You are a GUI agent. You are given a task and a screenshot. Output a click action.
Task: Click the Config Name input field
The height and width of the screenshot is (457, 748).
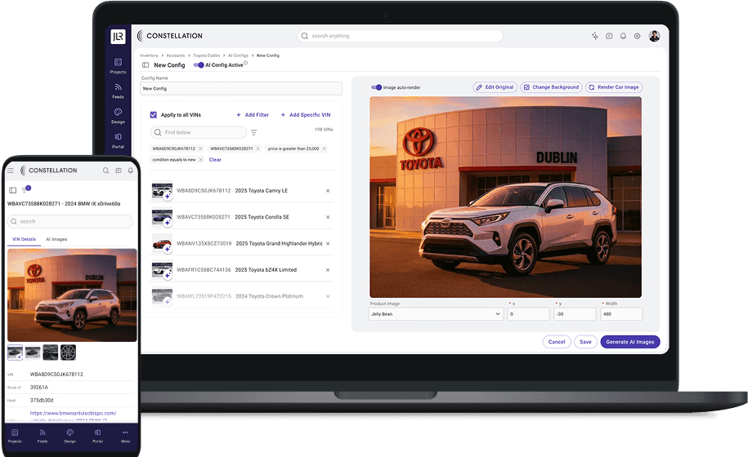coord(241,88)
